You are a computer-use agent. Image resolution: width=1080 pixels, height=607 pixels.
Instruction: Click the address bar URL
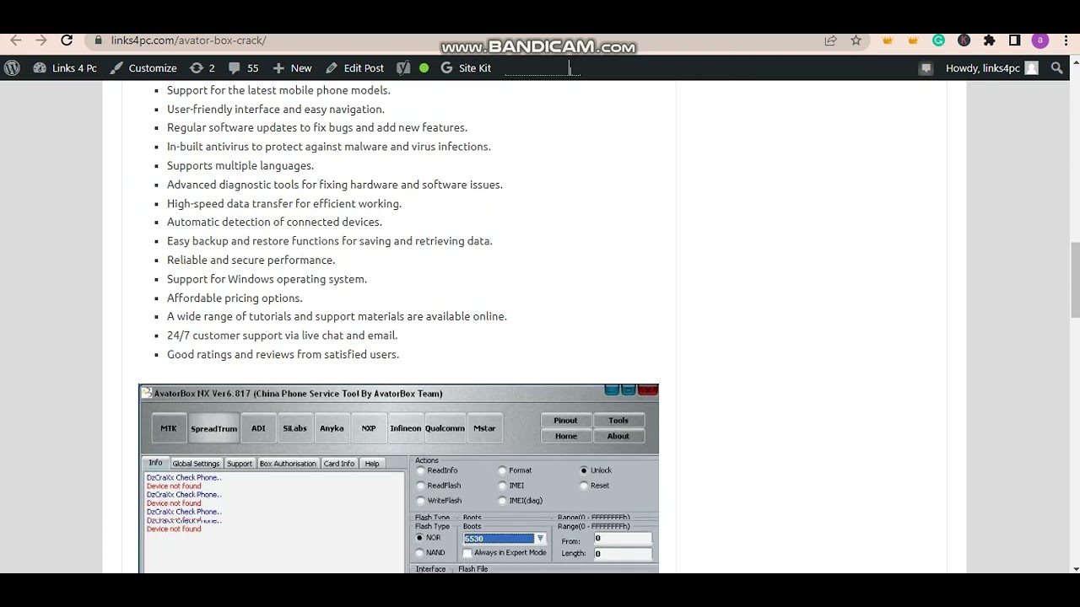pyautogui.click(x=188, y=40)
